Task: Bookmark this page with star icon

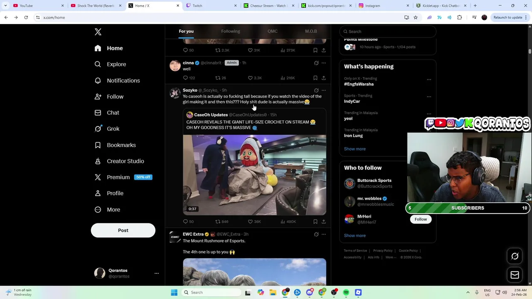Action: (415, 17)
